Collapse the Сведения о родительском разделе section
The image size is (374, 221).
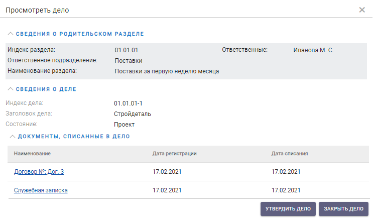pos(11,34)
